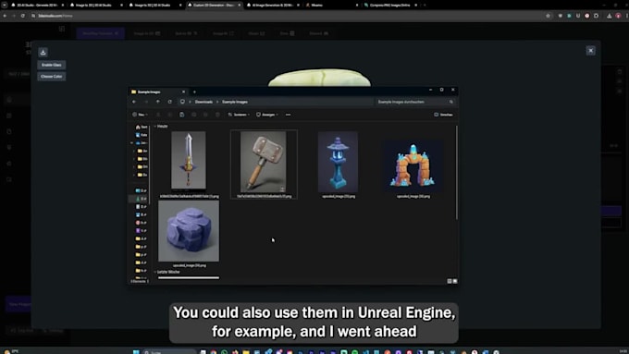Switch to the Mixamo browser tab

point(332,6)
